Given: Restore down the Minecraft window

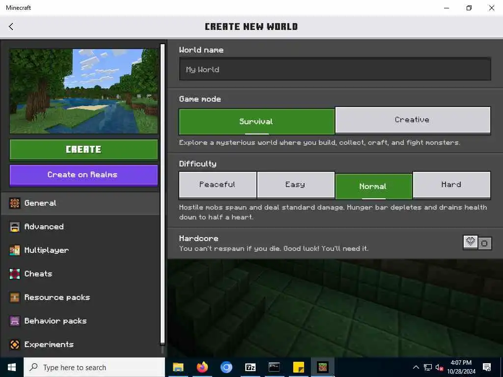Looking at the screenshot, I should pos(469,8).
